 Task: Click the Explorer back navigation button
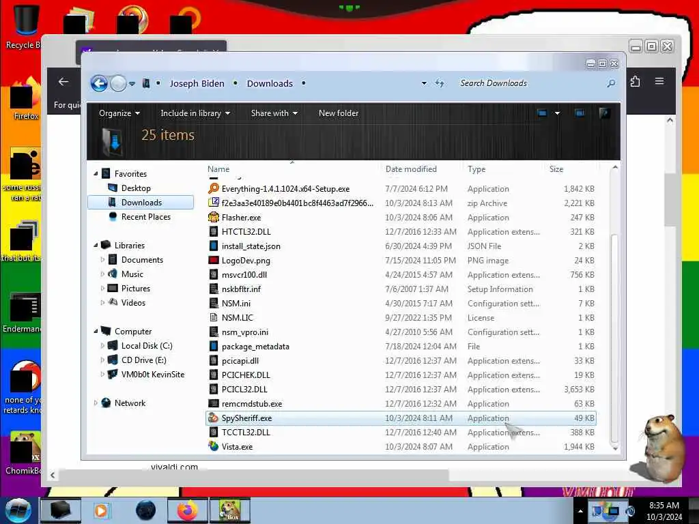point(99,83)
